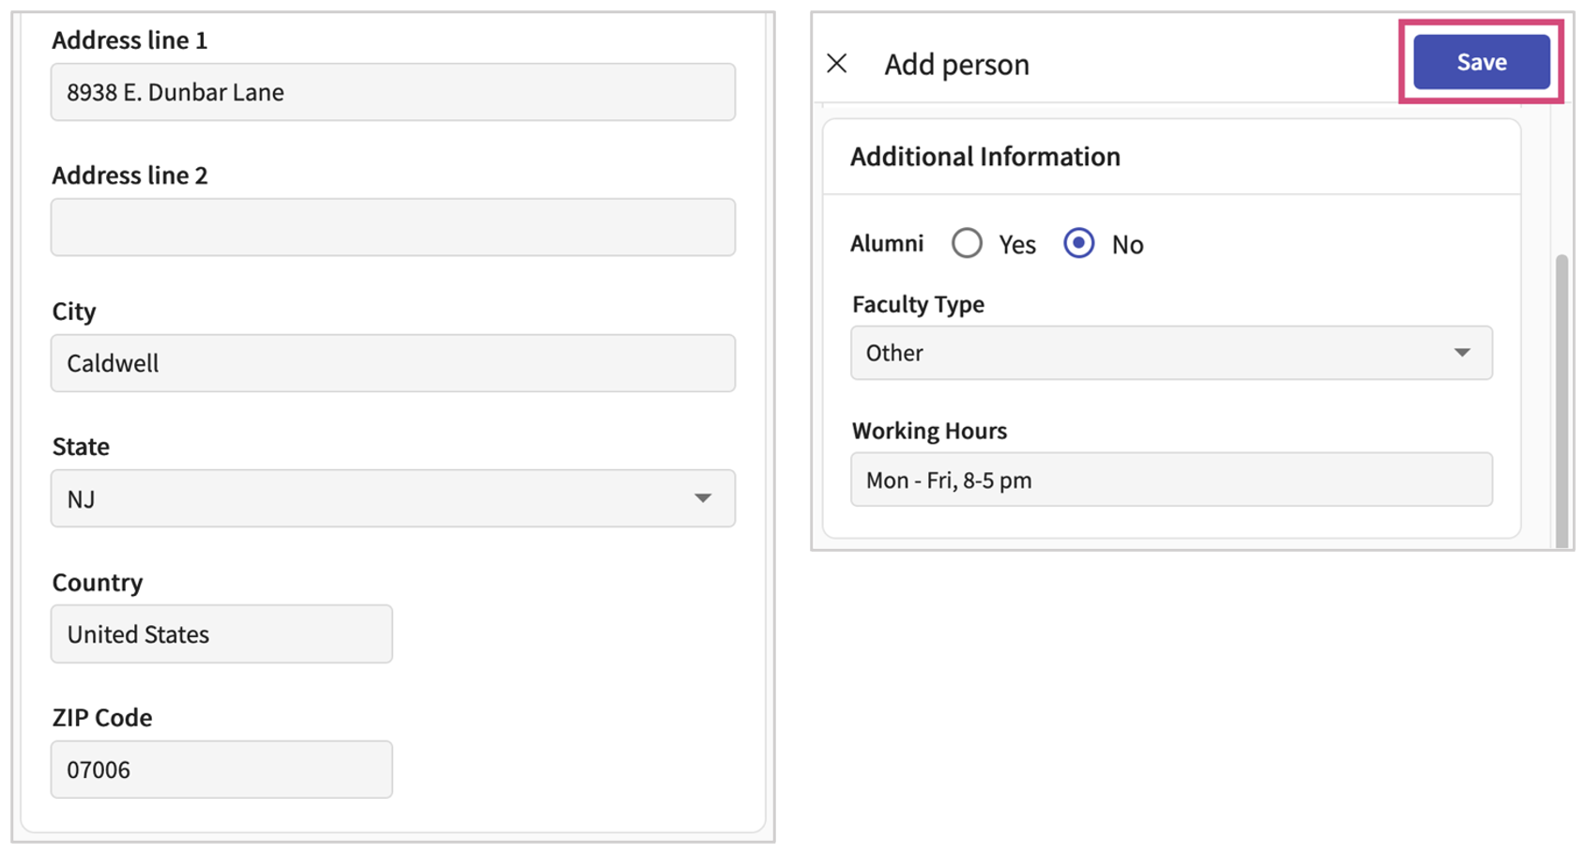Image resolution: width=1586 pixels, height=854 pixels.
Task: Click the Working Hours label
Action: (929, 431)
